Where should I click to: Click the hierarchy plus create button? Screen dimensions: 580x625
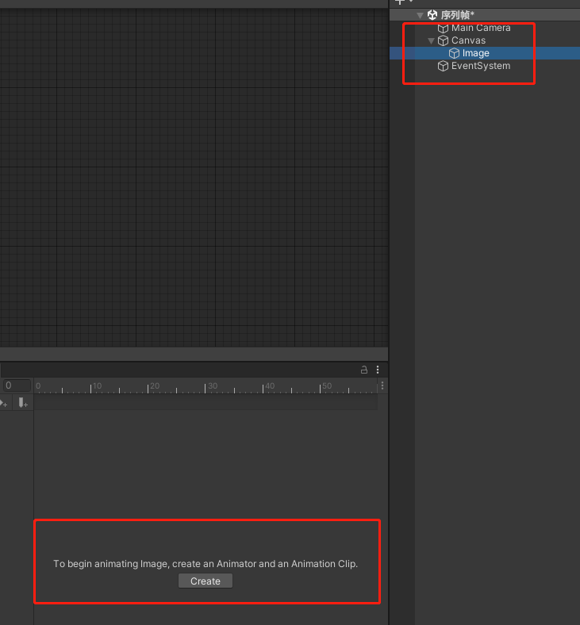400,2
